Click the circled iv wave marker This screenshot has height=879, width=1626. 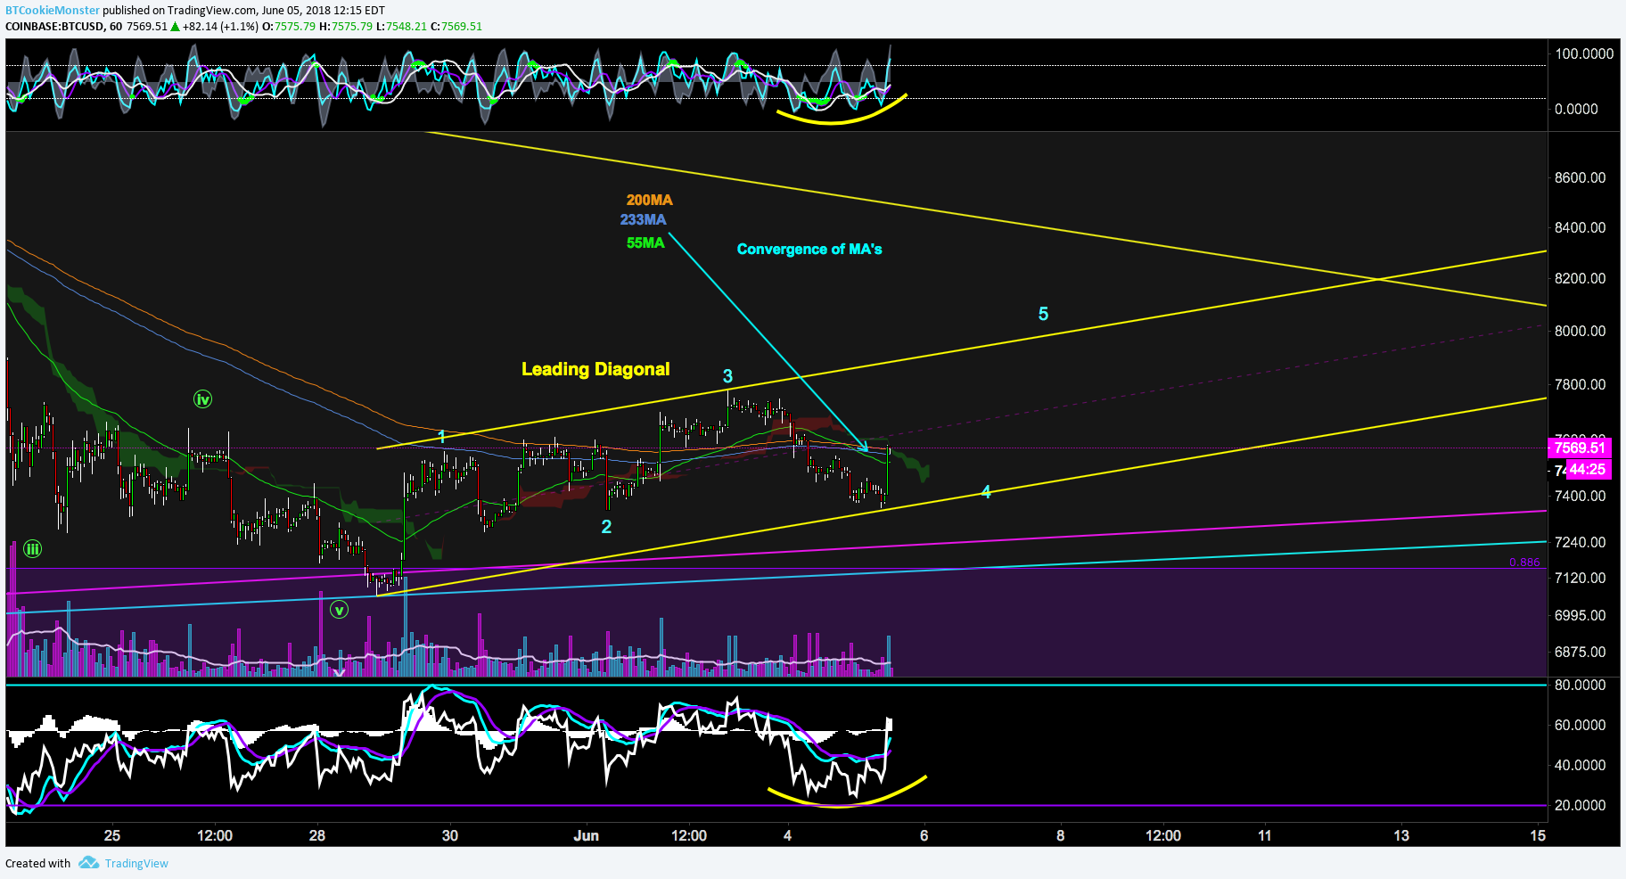tap(203, 399)
